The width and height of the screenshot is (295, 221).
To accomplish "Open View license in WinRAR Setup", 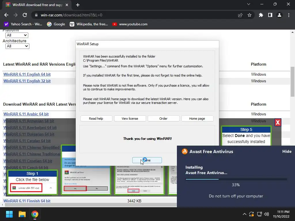I will tap(130, 119).
